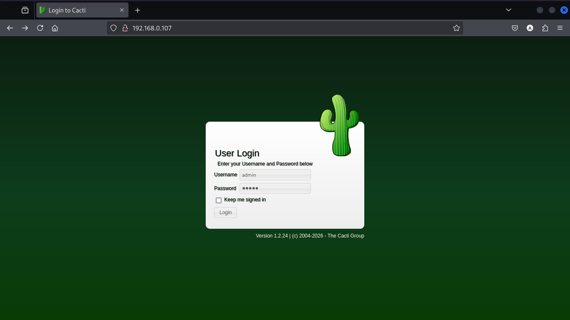Enable Keep me signed in checkbox
This screenshot has width=570, height=320.
pos(219,200)
